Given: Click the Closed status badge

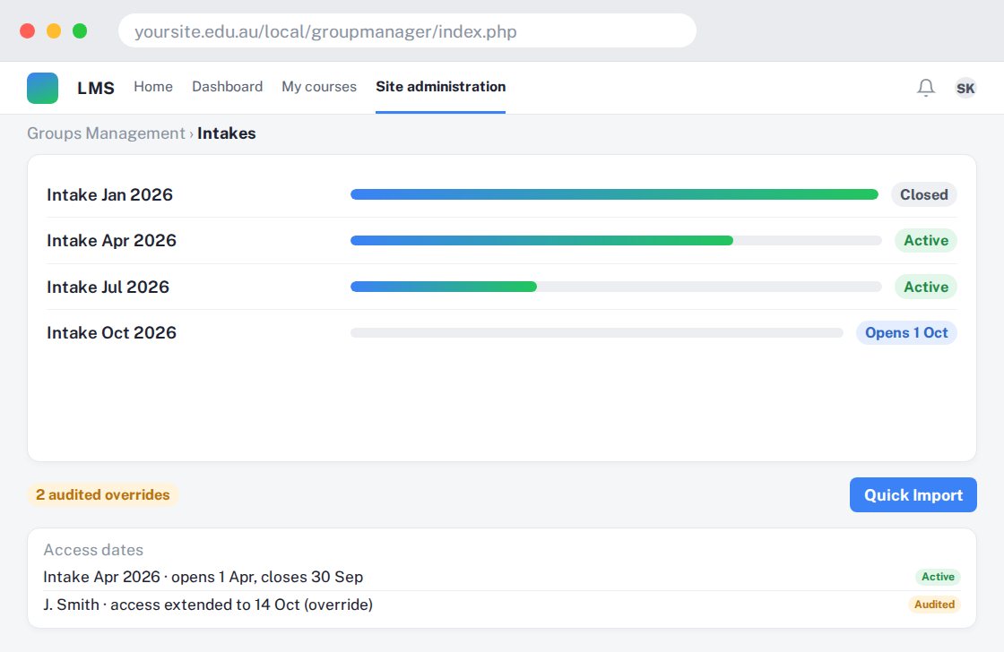Looking at the screenshot, I should point(924,194).
